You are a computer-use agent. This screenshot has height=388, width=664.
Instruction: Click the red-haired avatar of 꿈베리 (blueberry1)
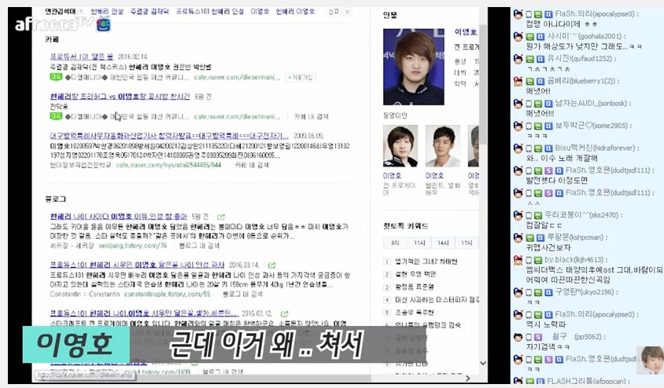pos(518,81)
